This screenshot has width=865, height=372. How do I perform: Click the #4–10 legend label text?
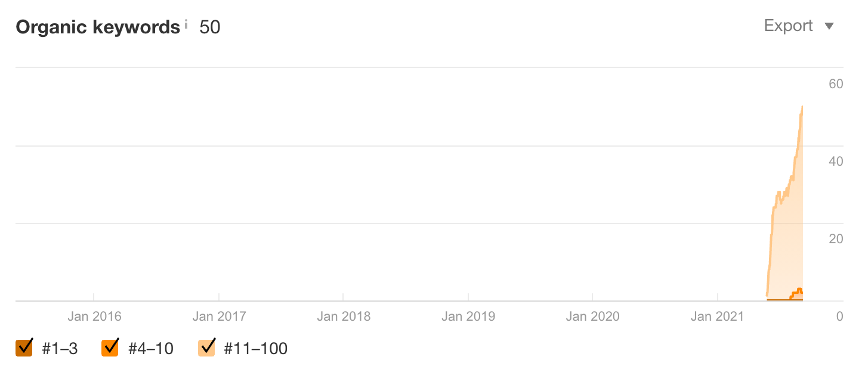tap(150, 349)
